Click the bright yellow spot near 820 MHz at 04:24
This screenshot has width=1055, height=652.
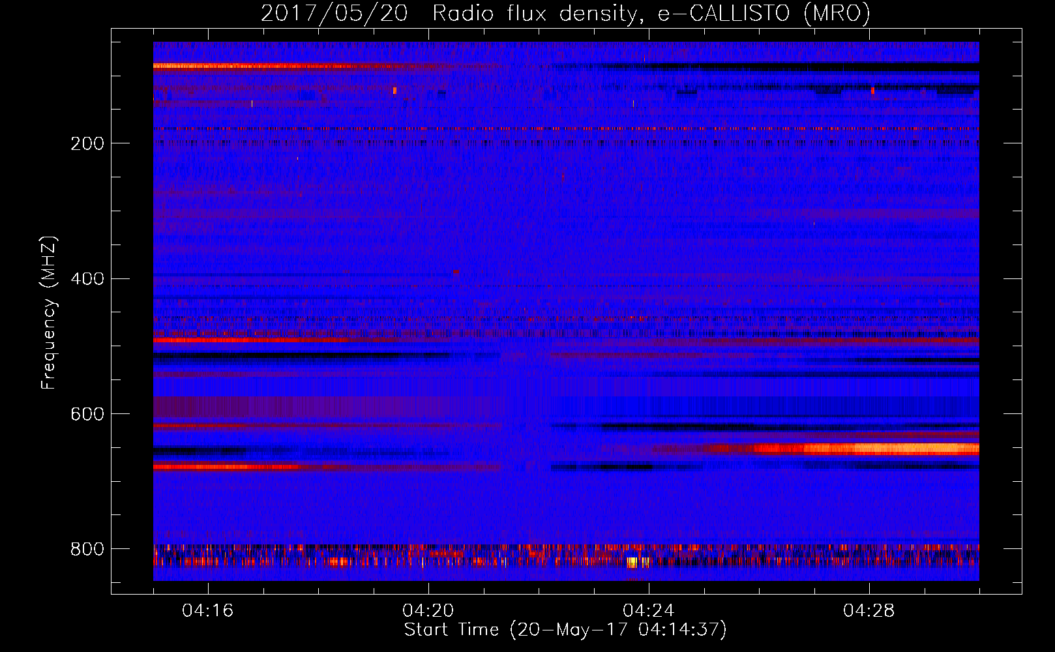tap(632, 562)
